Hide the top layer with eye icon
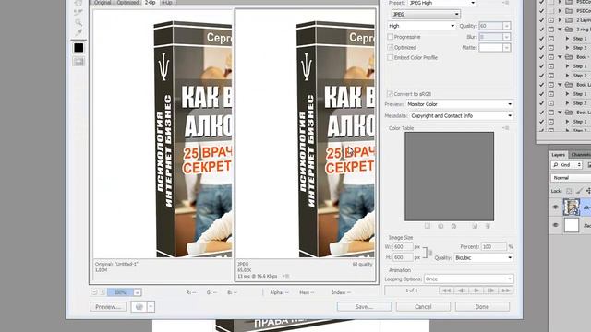 tap(555, 207)
